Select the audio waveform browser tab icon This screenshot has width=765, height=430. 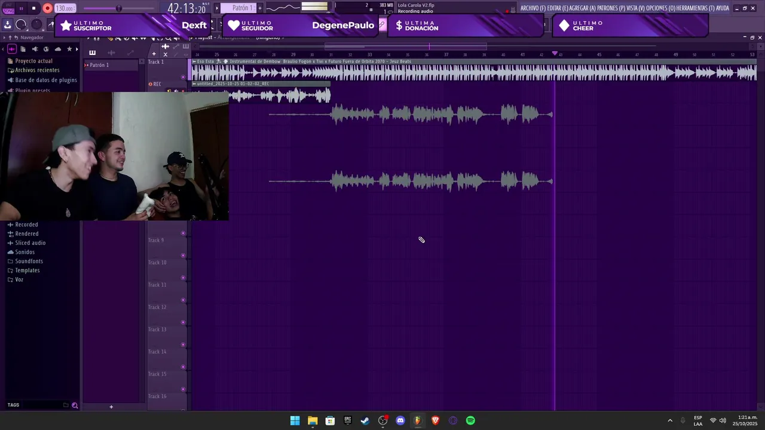[x=11, y=49]
